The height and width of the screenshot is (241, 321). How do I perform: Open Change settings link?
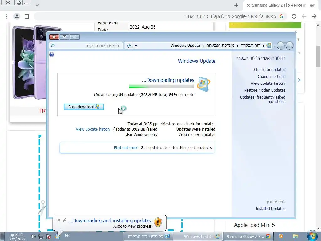pos(271,77)
